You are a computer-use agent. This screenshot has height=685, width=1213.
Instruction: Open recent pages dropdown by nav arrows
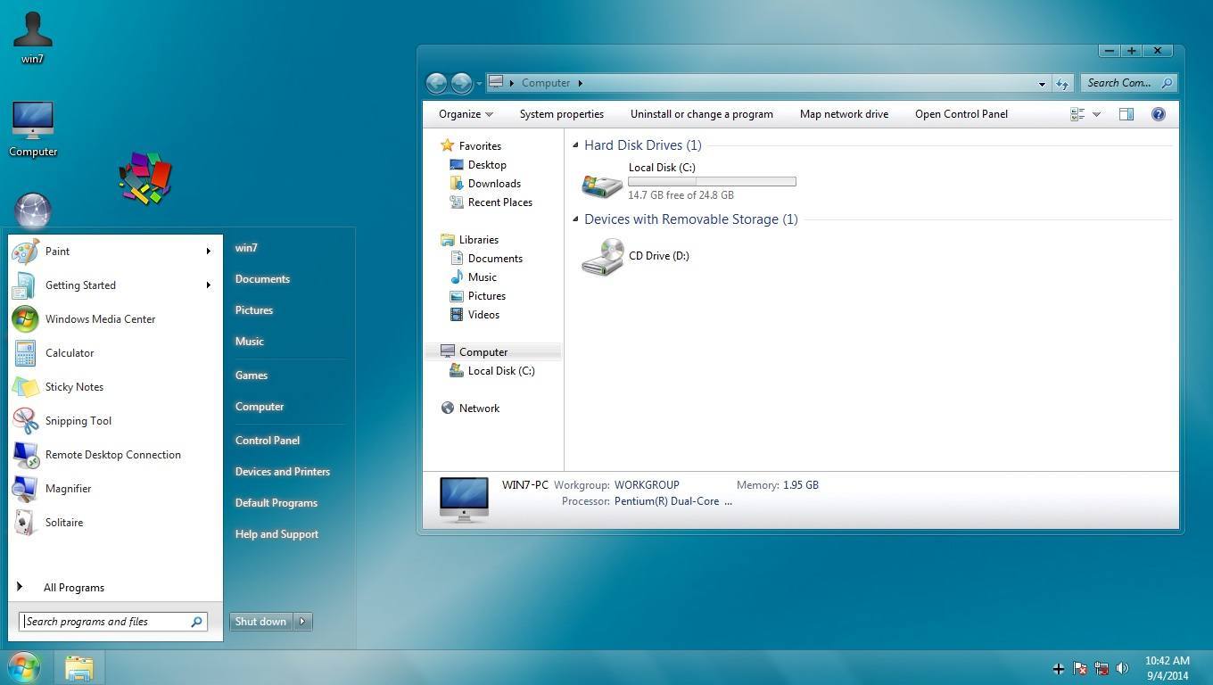(479, 84)
